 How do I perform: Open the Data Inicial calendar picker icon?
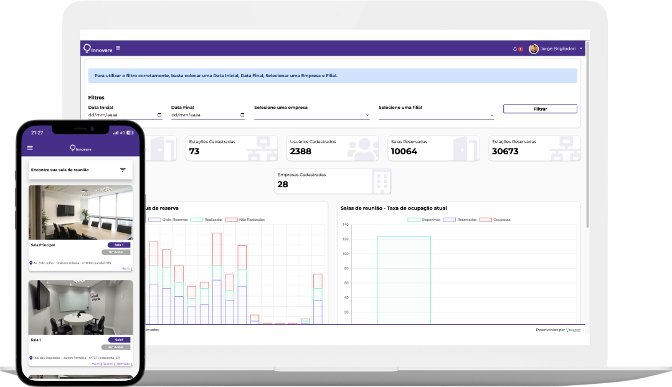click(x=159, y=114)
